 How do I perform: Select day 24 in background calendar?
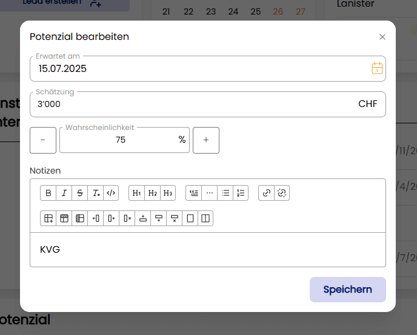click(x=233, y=11)
